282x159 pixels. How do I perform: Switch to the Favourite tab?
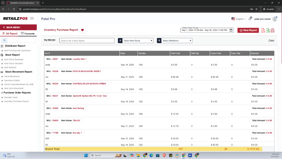tap(28, 34)
